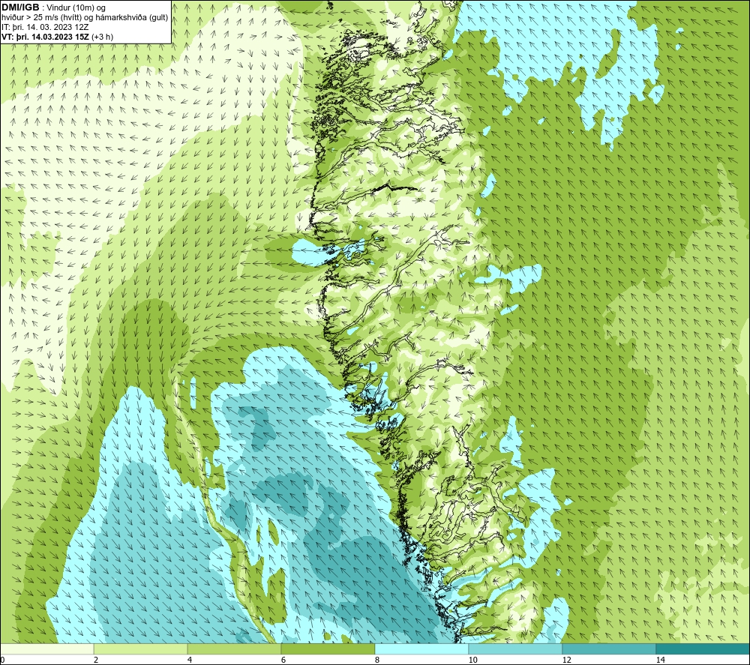Click the 10–12 m/s turquoise swatch
Screen dimensions: 750x665
tap(516, 649)
